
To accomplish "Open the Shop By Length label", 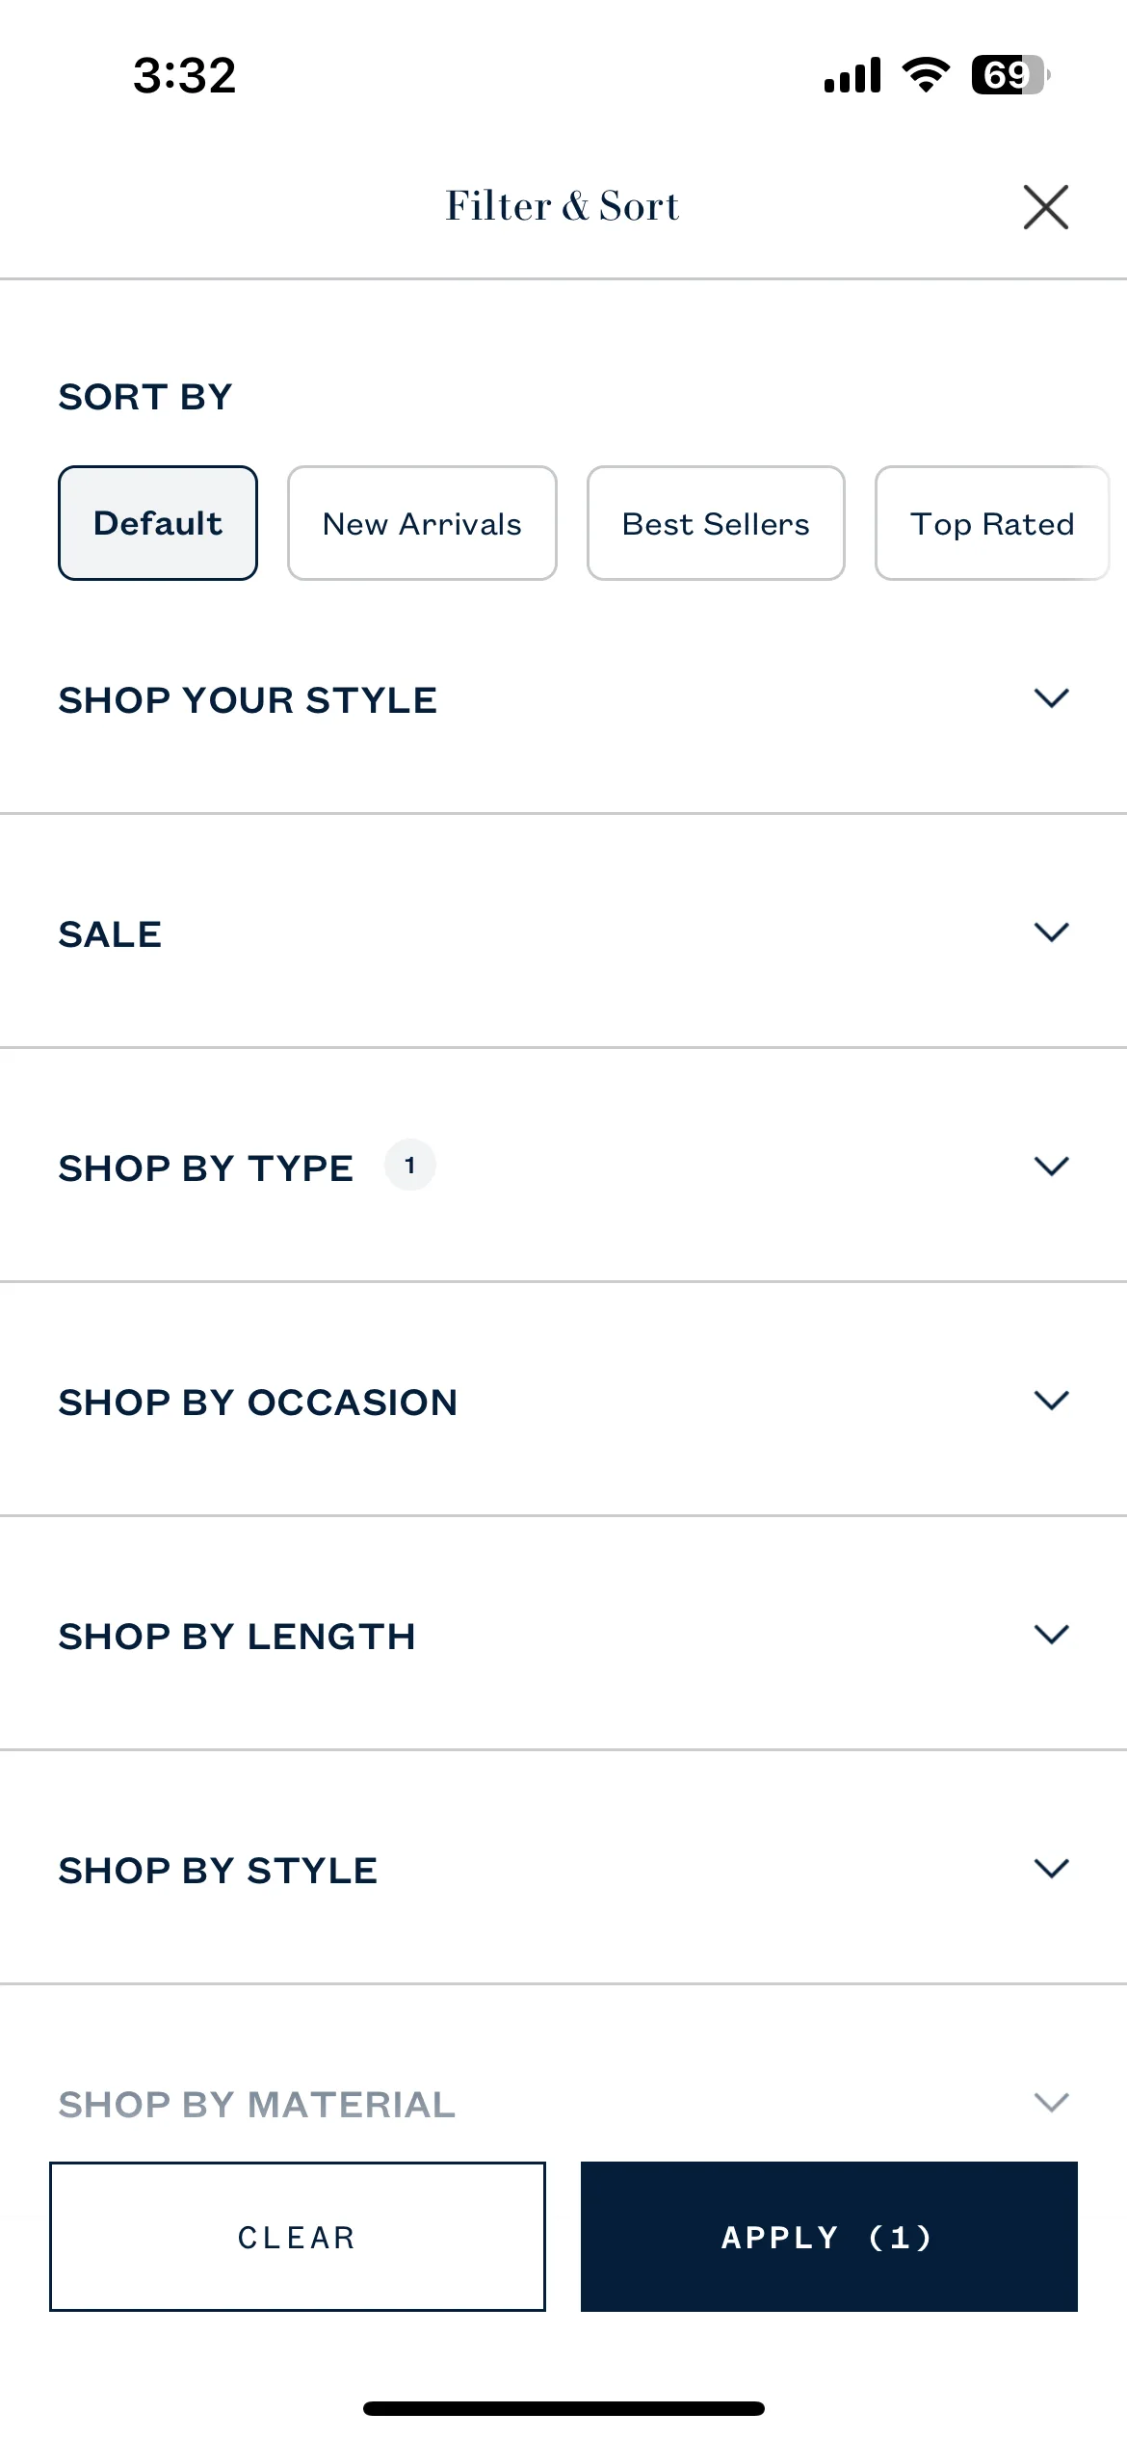I will (236, 1637).
